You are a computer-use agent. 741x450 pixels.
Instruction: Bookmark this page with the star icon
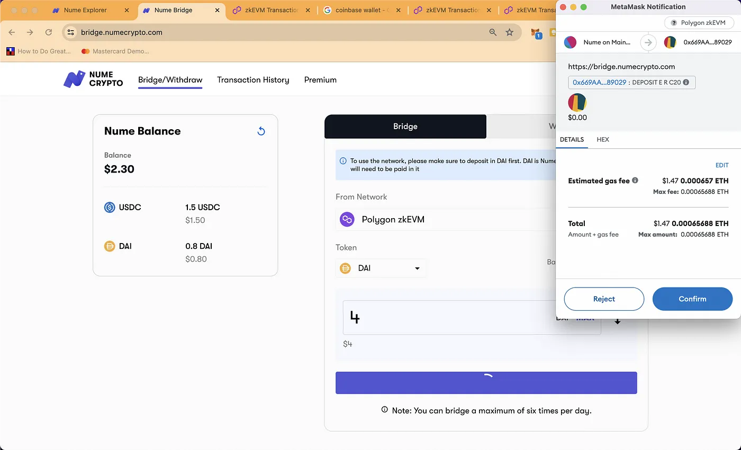coord(509,32)
